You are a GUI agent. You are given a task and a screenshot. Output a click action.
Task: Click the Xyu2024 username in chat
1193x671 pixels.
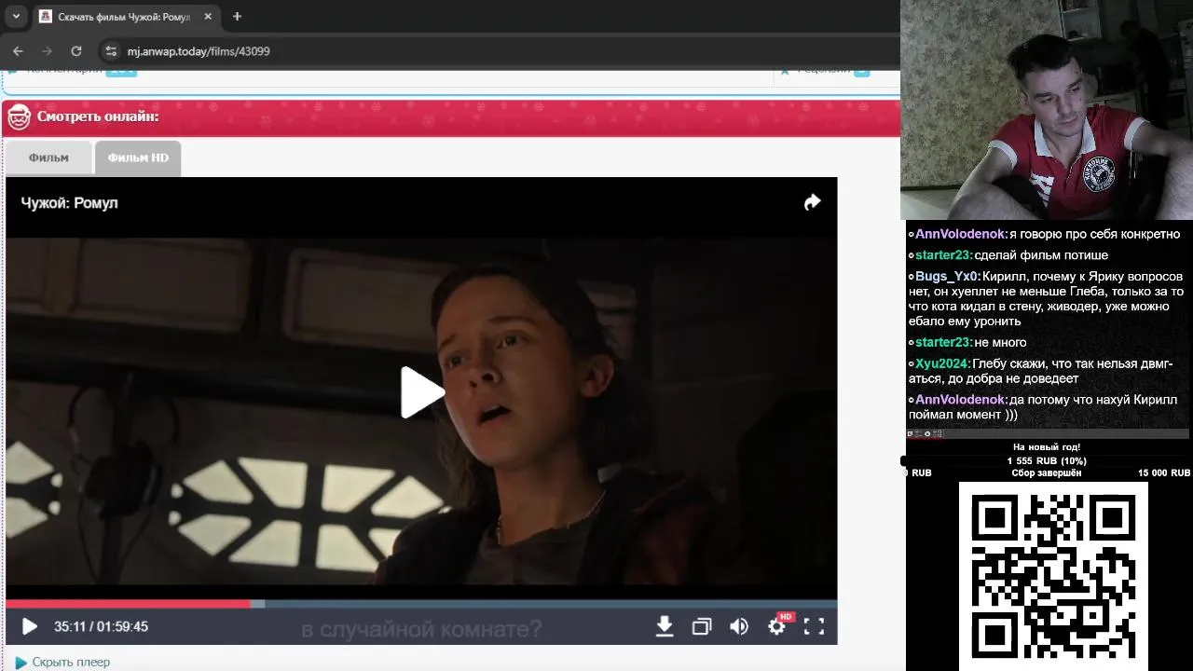tap(942, 363)
